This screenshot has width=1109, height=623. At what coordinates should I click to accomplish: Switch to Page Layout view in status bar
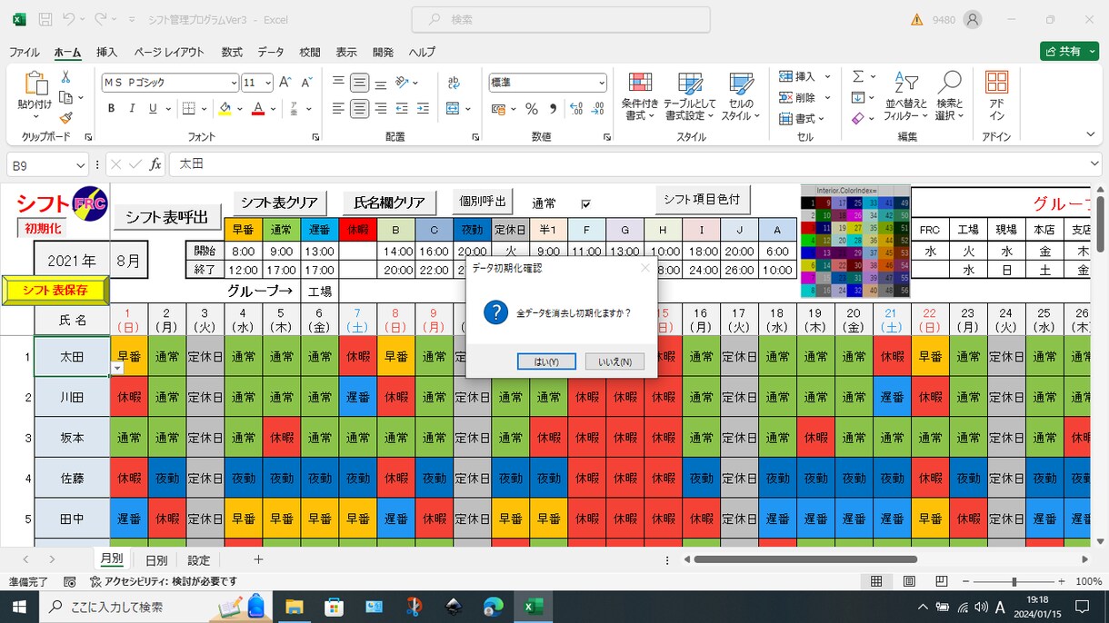[x=909, y=581]
